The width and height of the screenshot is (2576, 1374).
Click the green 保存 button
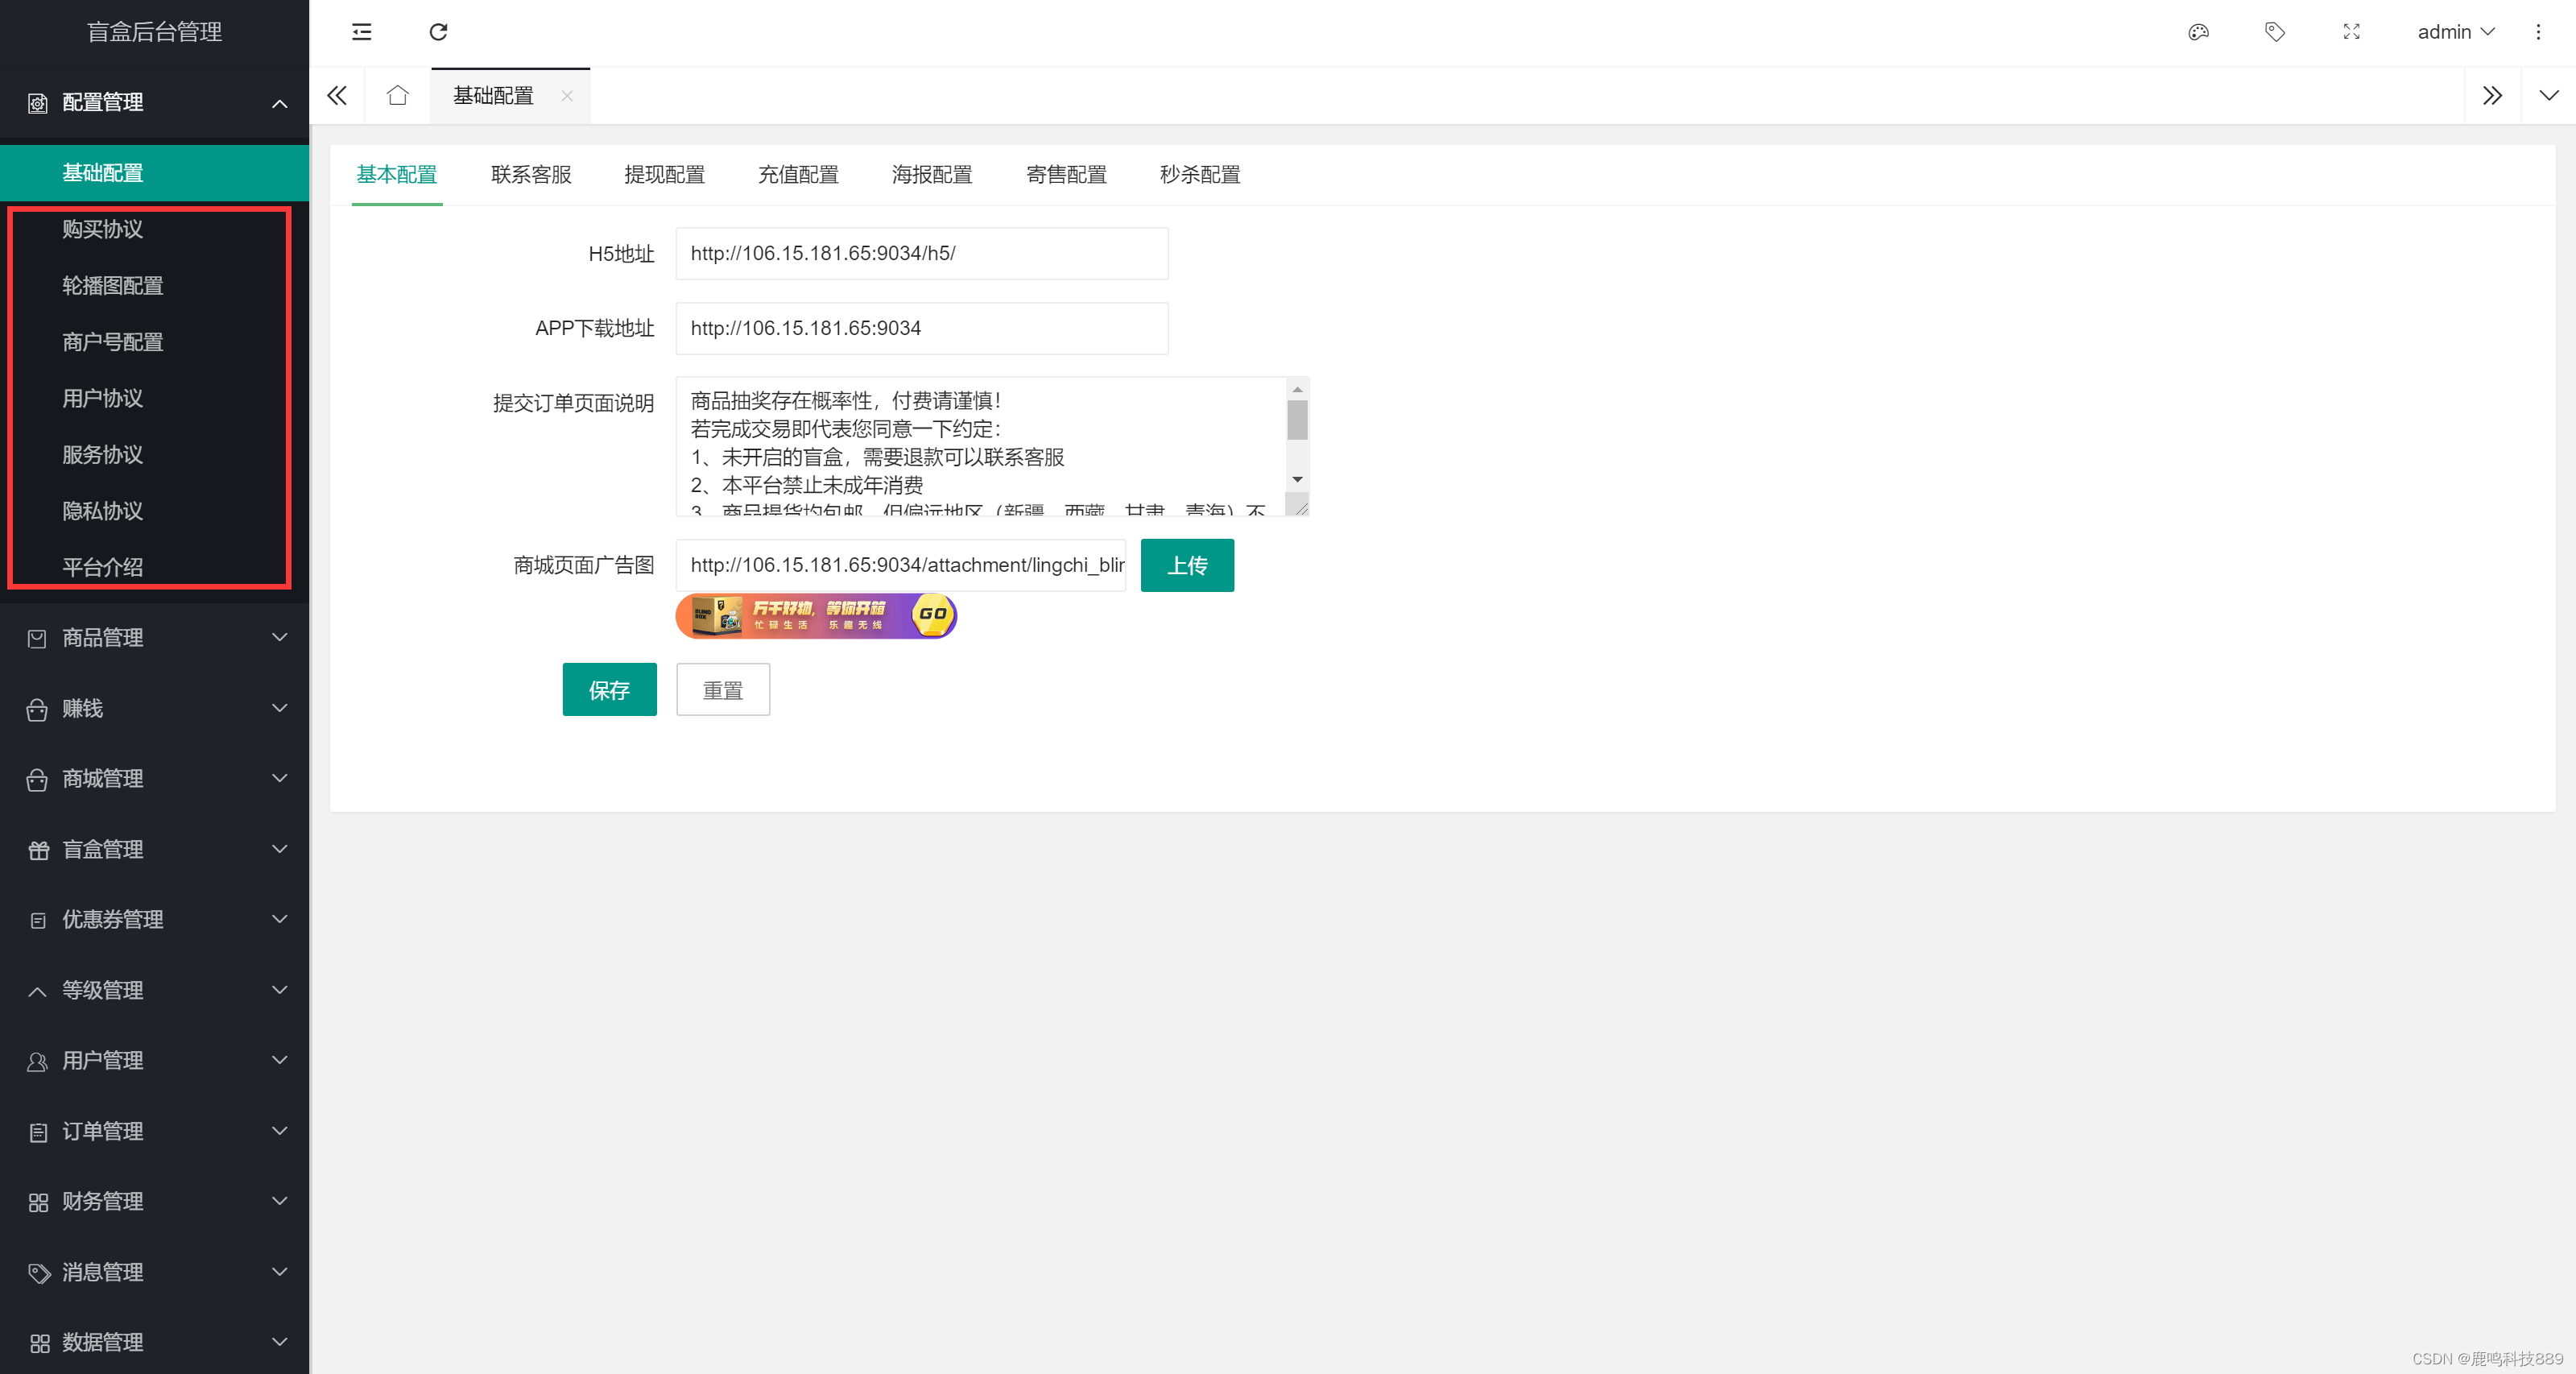pos(609,690)
